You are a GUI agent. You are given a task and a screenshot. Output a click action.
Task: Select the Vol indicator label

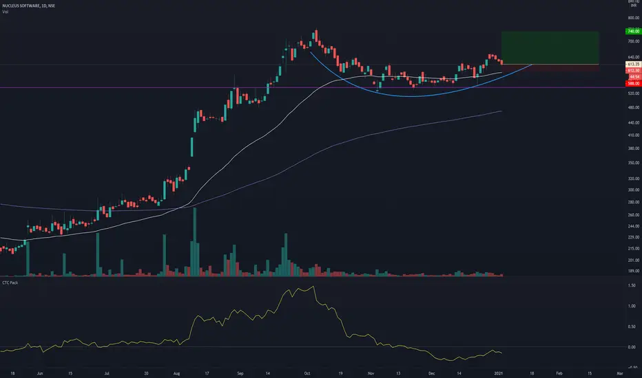5,12
